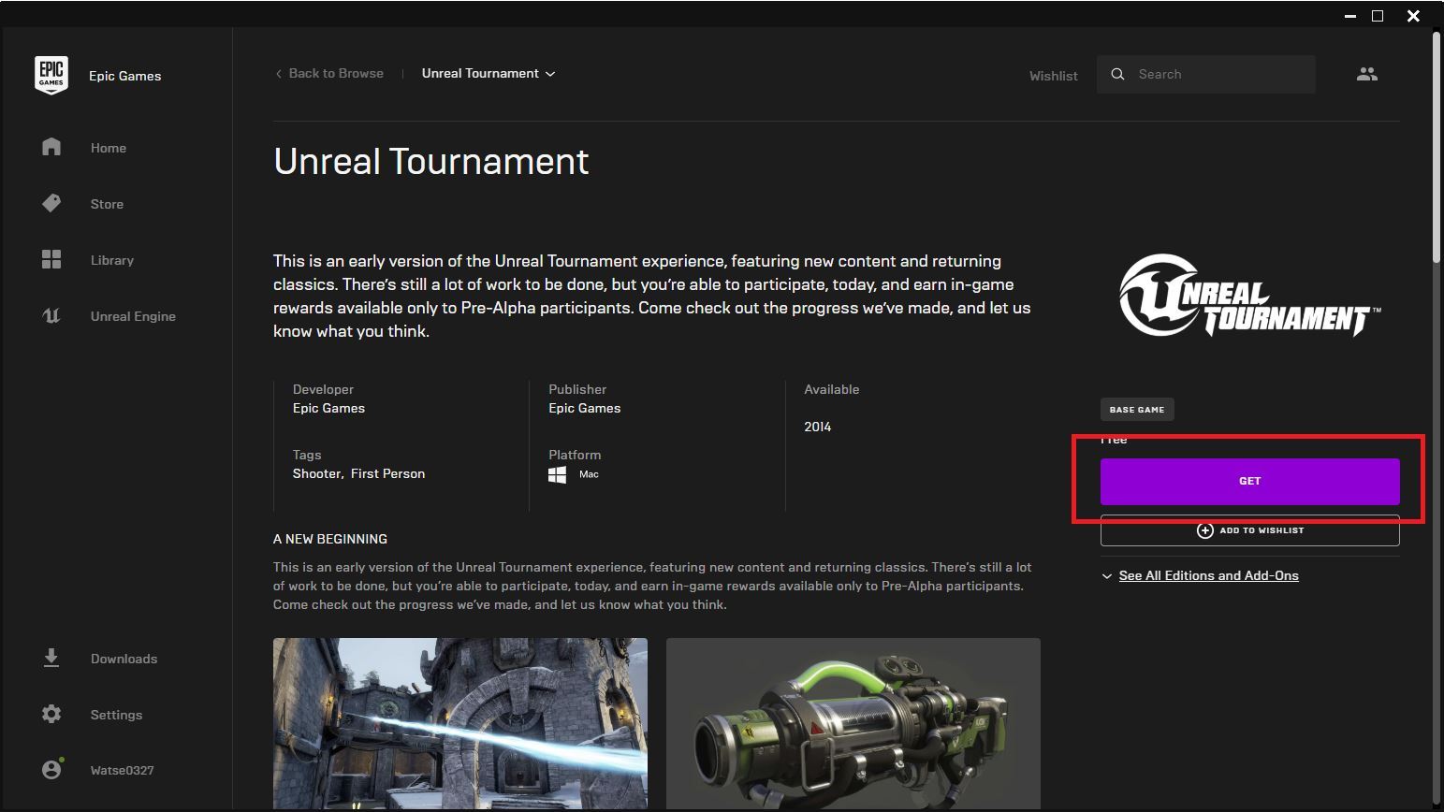This screenshot has height=812, width=1444.
Task: Expand See All Editions and Add-Ons
Action: [1207, 575]
